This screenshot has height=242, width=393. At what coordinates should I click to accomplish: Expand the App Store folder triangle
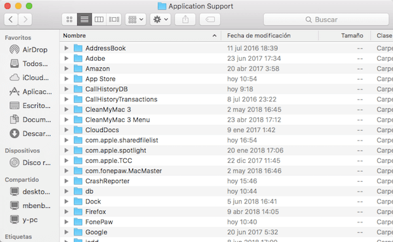[66, 79]
